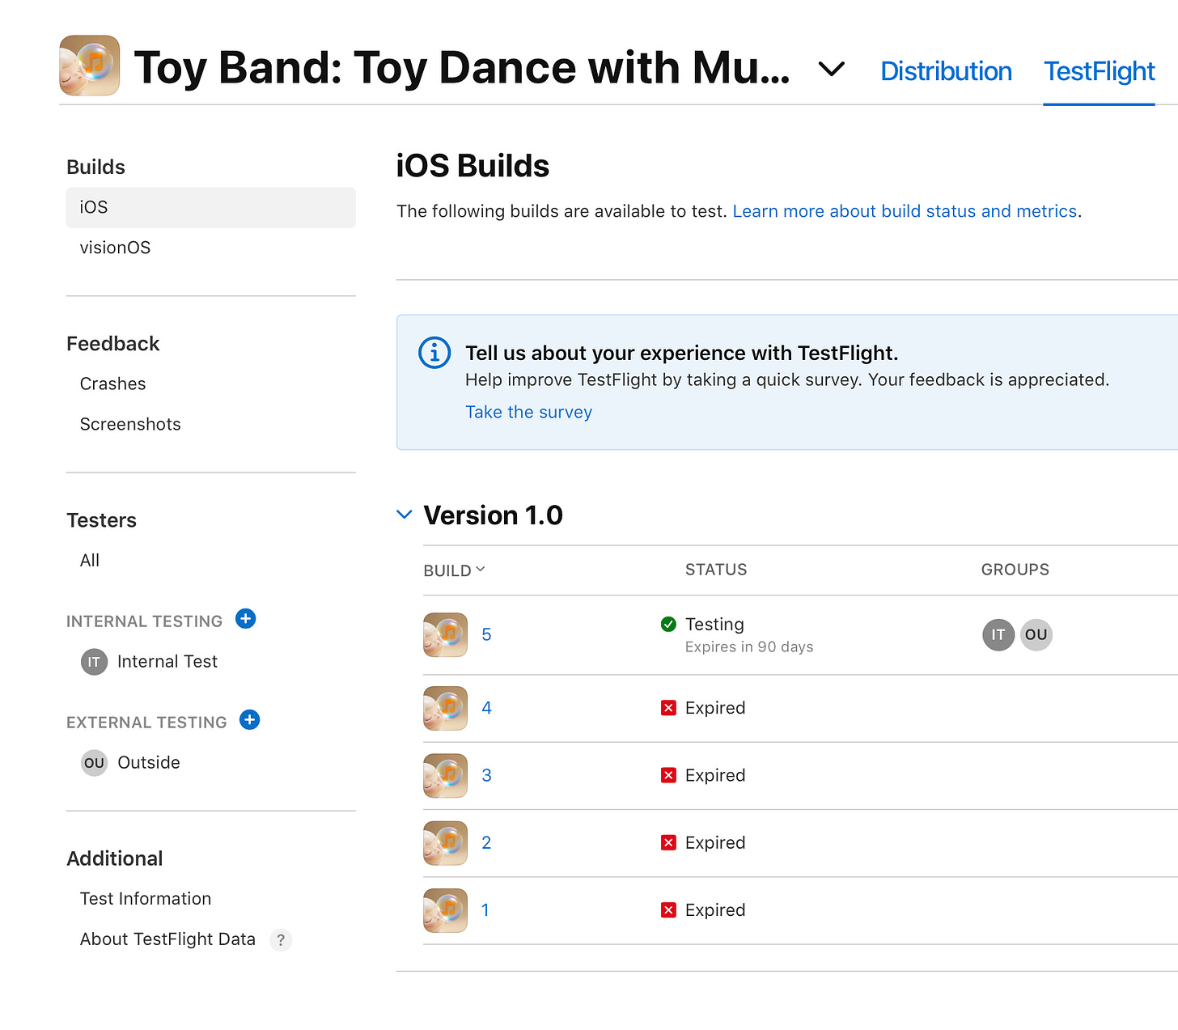This screenshot has height=1030, width=1178.
Task: Select visionOS under Builds
Action: tap(115, 248)
